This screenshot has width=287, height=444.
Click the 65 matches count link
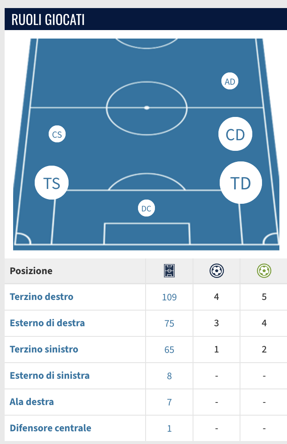(x=169, y=350)
